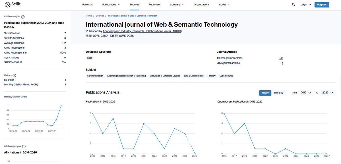
Task: Click the Cited Publications % value 50%
Action: point(63,53)
